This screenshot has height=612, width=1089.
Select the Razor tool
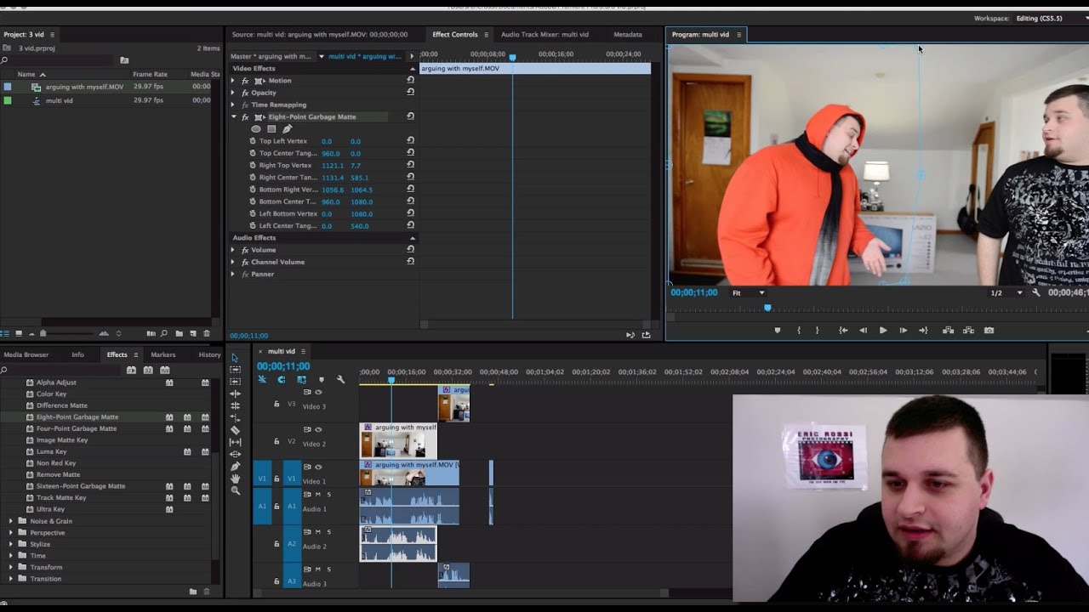(x=236, y=430)
